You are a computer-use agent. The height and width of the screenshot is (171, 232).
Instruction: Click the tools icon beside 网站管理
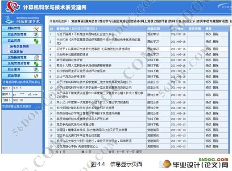(36, 28)
